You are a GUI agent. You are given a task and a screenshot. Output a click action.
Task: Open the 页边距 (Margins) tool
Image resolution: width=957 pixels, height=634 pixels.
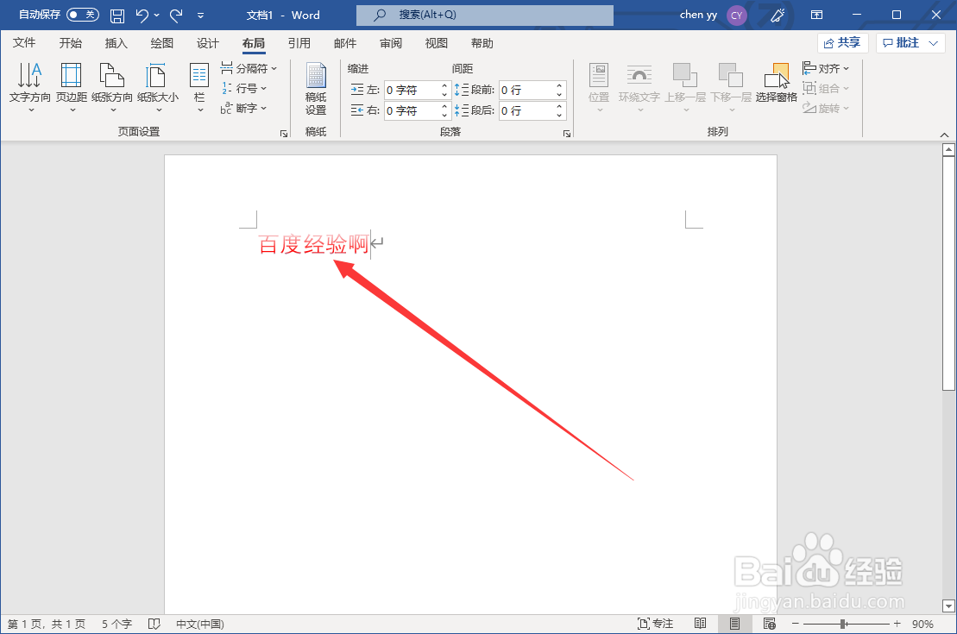click(72, 86)
